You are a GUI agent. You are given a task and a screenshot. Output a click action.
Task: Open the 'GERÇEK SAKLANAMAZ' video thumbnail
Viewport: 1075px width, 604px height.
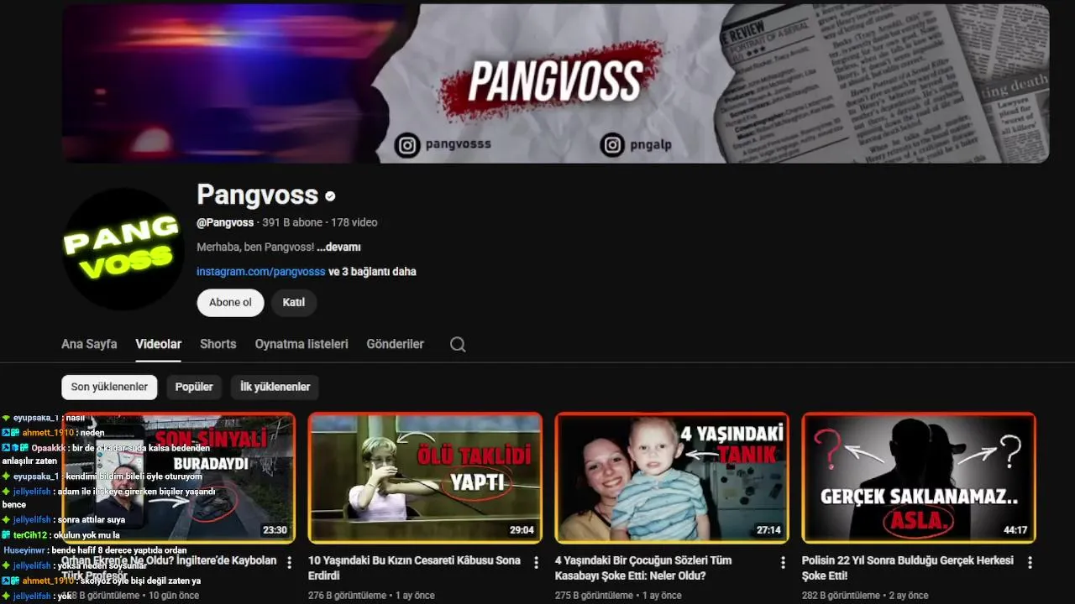tap(919, 477)
